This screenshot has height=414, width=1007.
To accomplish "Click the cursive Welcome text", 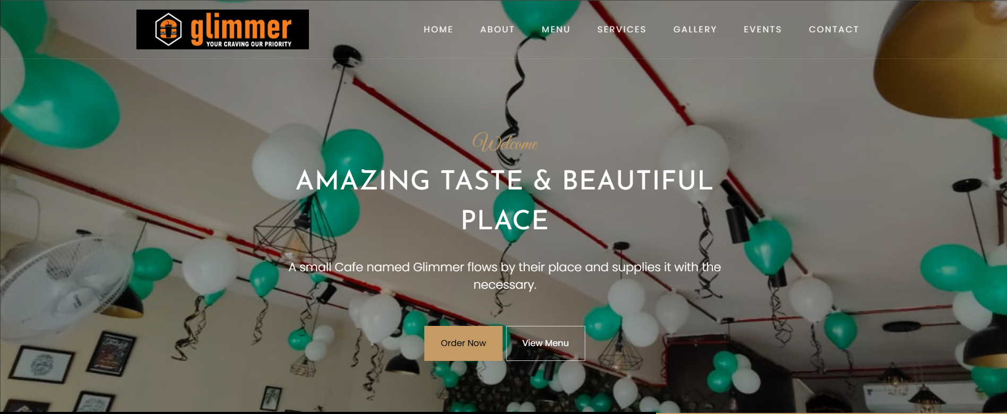I will (x=505, y=143).
